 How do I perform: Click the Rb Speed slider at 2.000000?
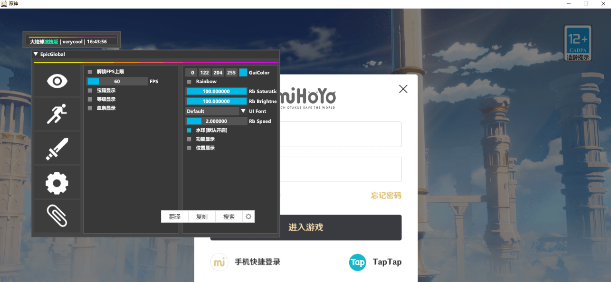pyautogui.click(x=216, y=121)
